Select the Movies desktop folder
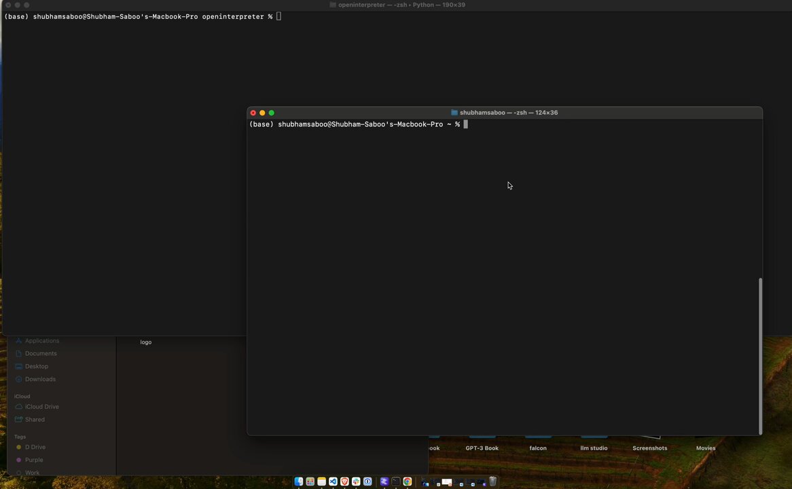792x489 pixels. 706,448
